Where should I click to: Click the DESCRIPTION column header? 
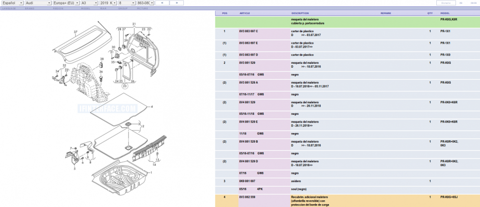point(300,13)
